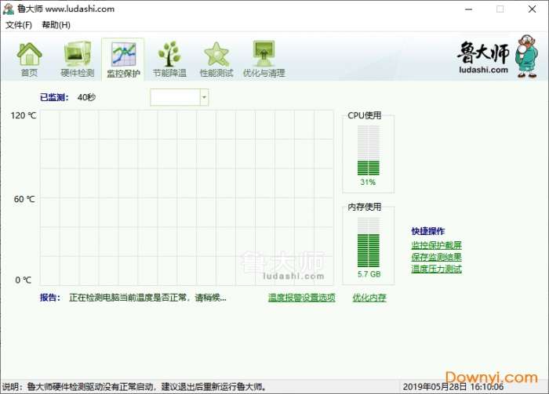Click the 鲁大师 old man mascot figure
This screenshot has width=549, height=394.
tap(527, 56)
